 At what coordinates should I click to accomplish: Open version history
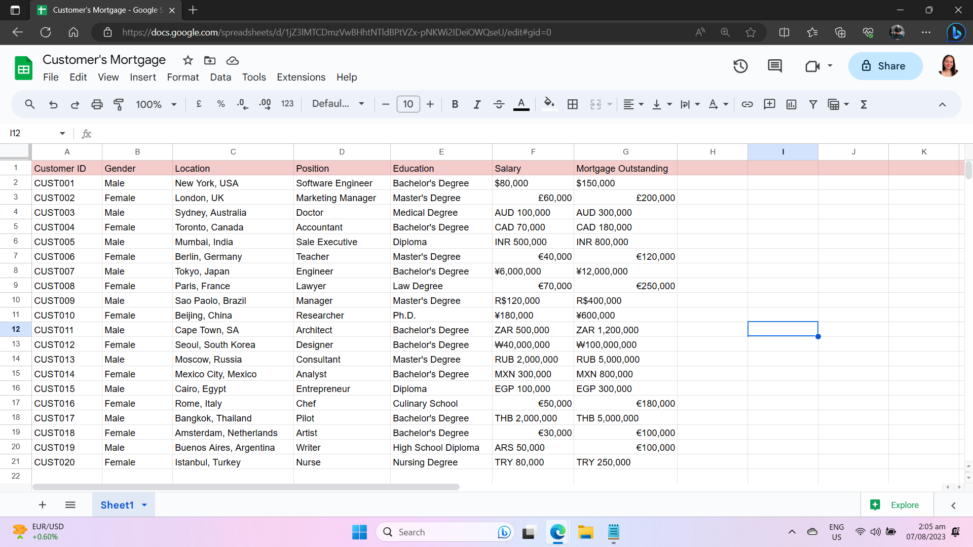pyautogui.click(x=740, y=66)
